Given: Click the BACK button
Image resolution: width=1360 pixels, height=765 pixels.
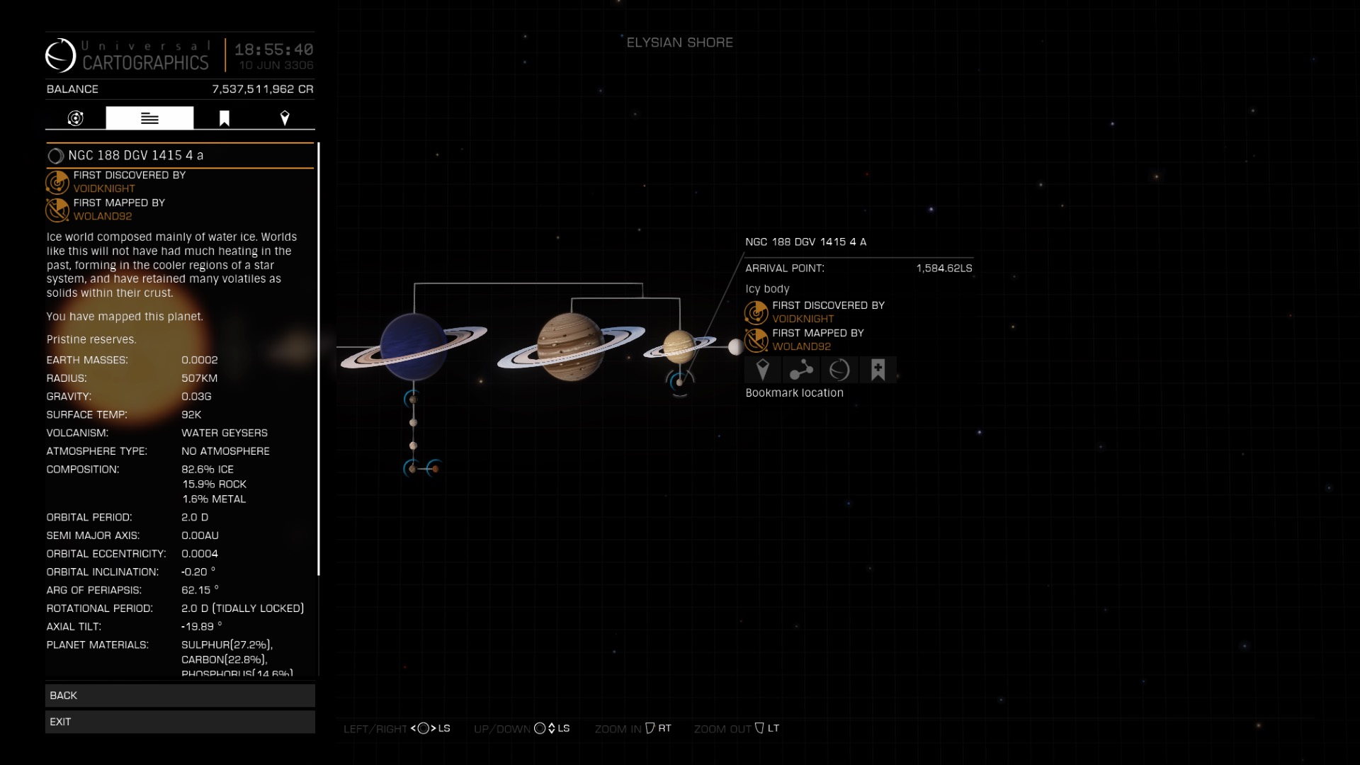Looking at the screenshot, I should (x=180, y=696).
